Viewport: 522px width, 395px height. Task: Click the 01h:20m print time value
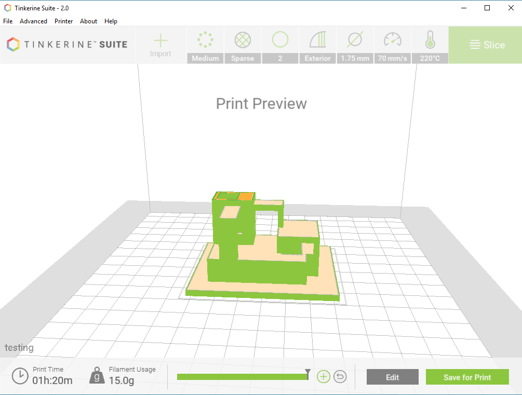52,380
